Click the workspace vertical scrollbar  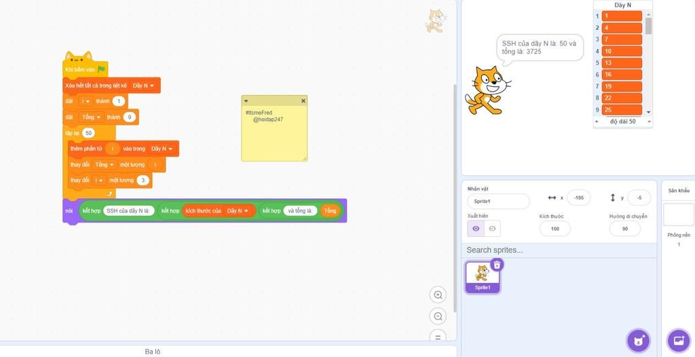pos(454,198)
